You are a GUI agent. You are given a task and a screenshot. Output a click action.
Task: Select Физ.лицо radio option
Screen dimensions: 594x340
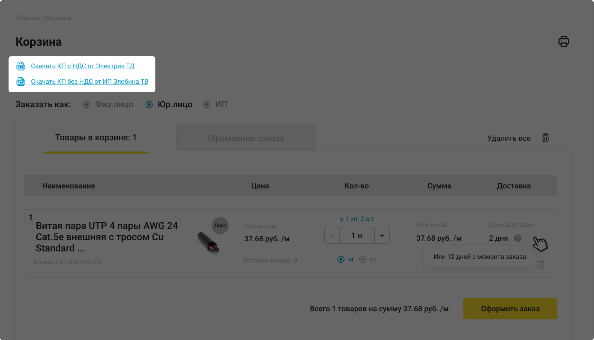87,105
